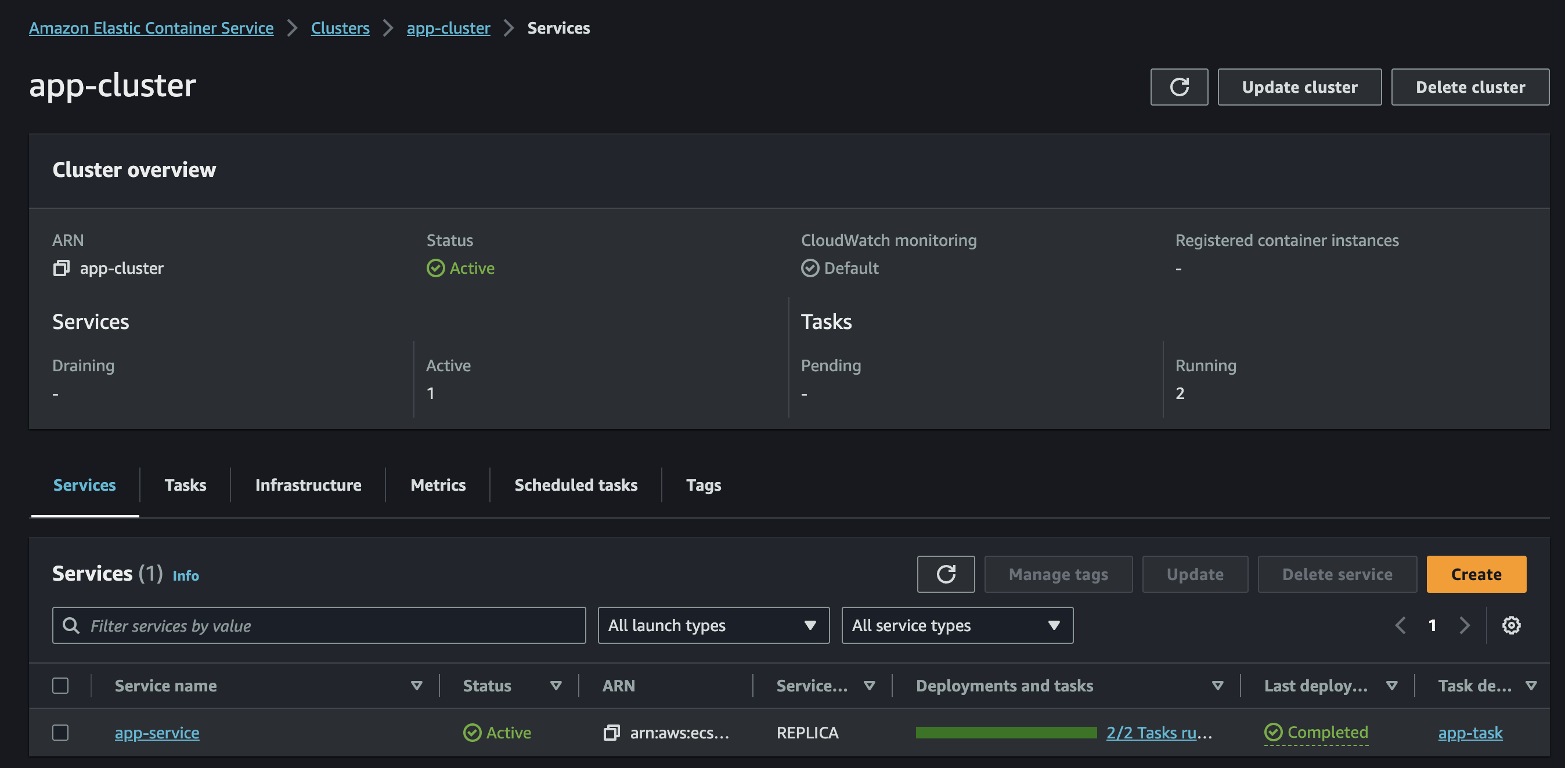Viewport: 1565px width, 768px height.
Task: Click page number 1 in pagination
Action: pyautogui.click(x=1432, y=625)
